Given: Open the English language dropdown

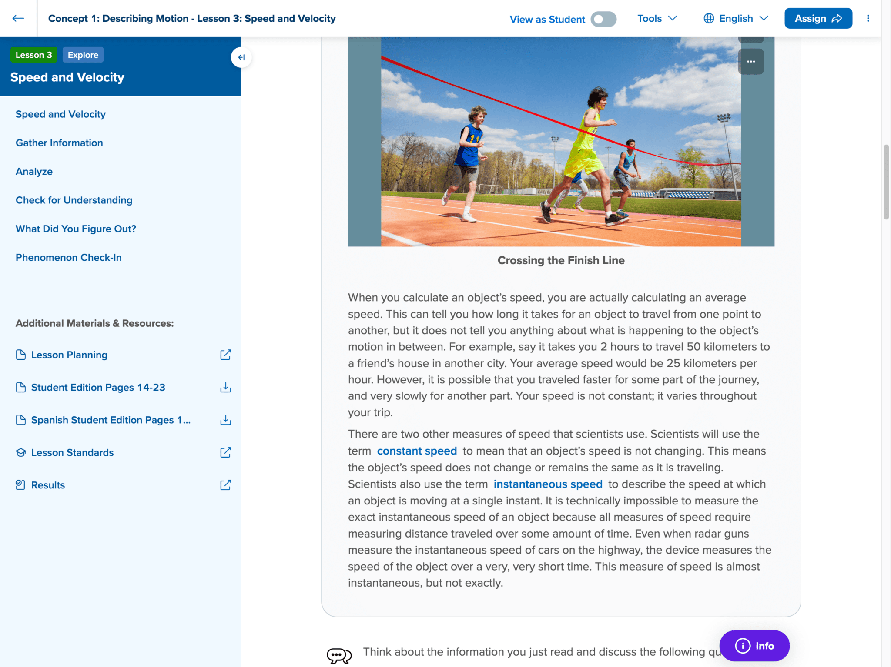Looking at the screenshot, I should point(736,18).
